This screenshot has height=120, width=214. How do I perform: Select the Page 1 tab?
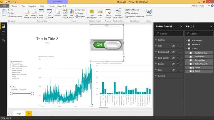click(19, 113)
